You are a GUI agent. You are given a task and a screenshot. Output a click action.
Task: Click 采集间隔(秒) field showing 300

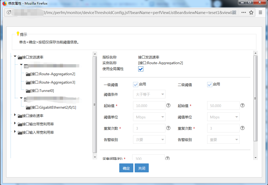(148, 157)
